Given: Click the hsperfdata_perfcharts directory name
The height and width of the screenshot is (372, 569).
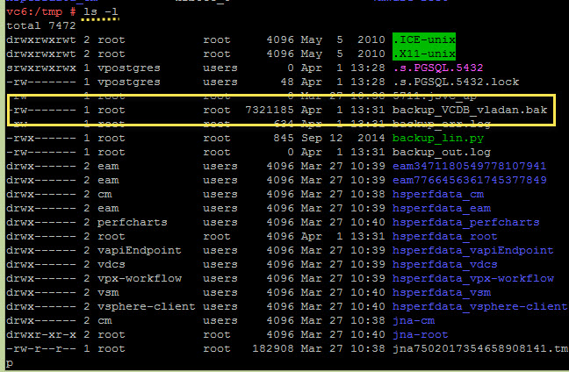Looking at the screenshot, I should 466,222.
